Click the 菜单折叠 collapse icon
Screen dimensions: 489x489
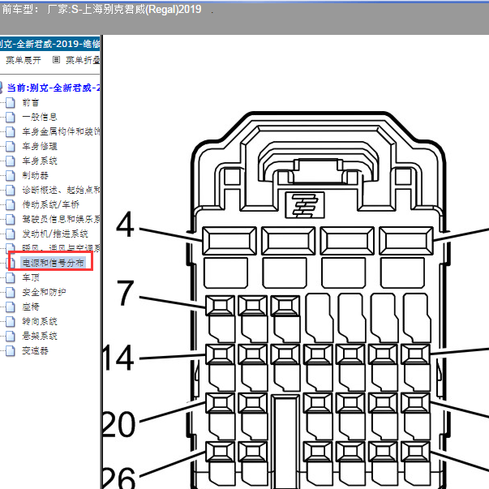click(x=56, y=59)
